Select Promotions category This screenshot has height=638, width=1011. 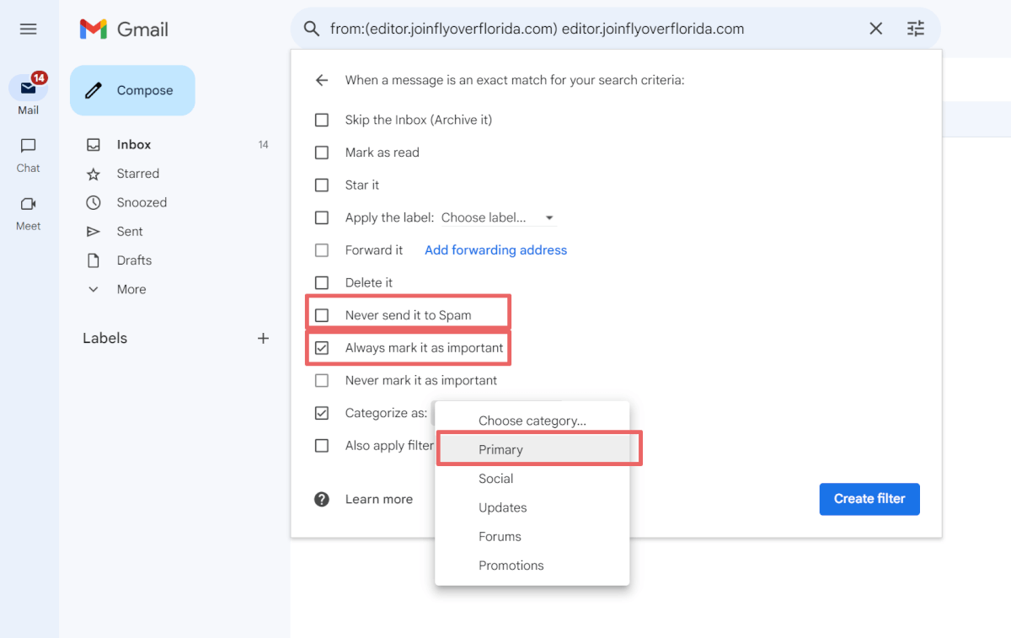532,566
